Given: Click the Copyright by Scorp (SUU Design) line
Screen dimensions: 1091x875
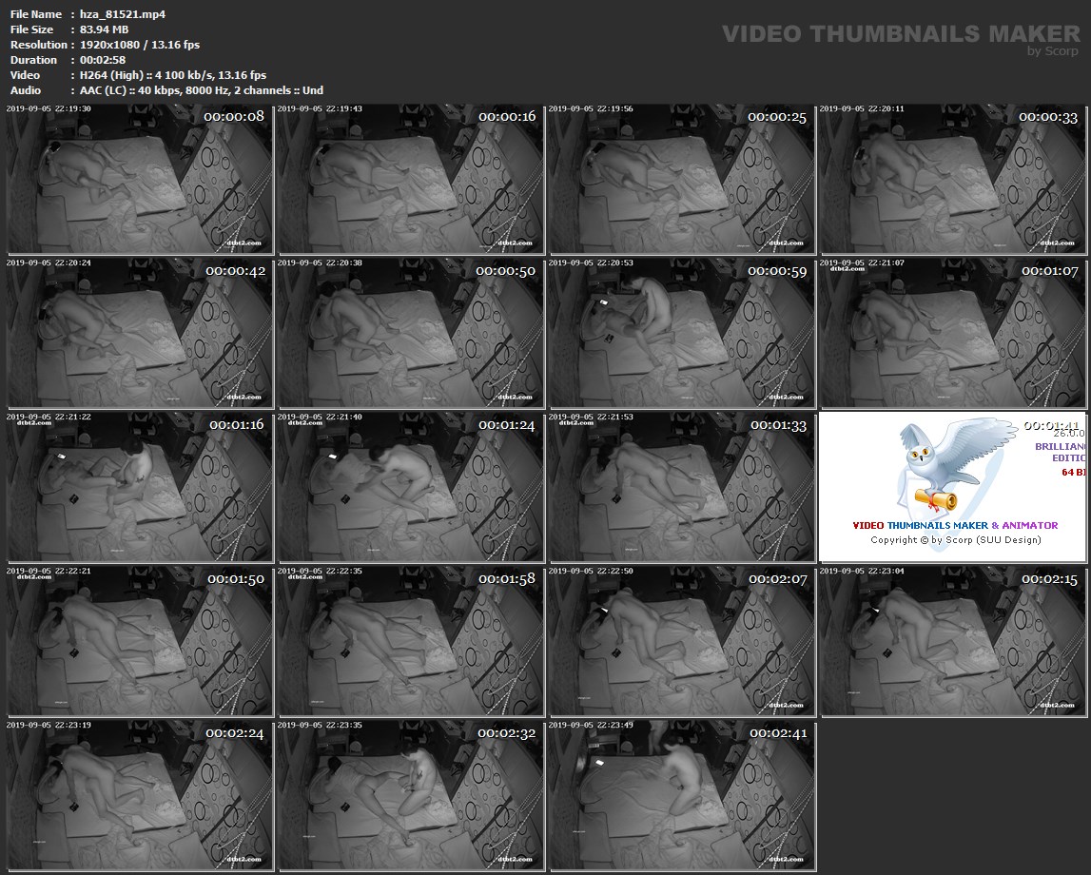Looking at the screenshot, I should pos(955,540).
